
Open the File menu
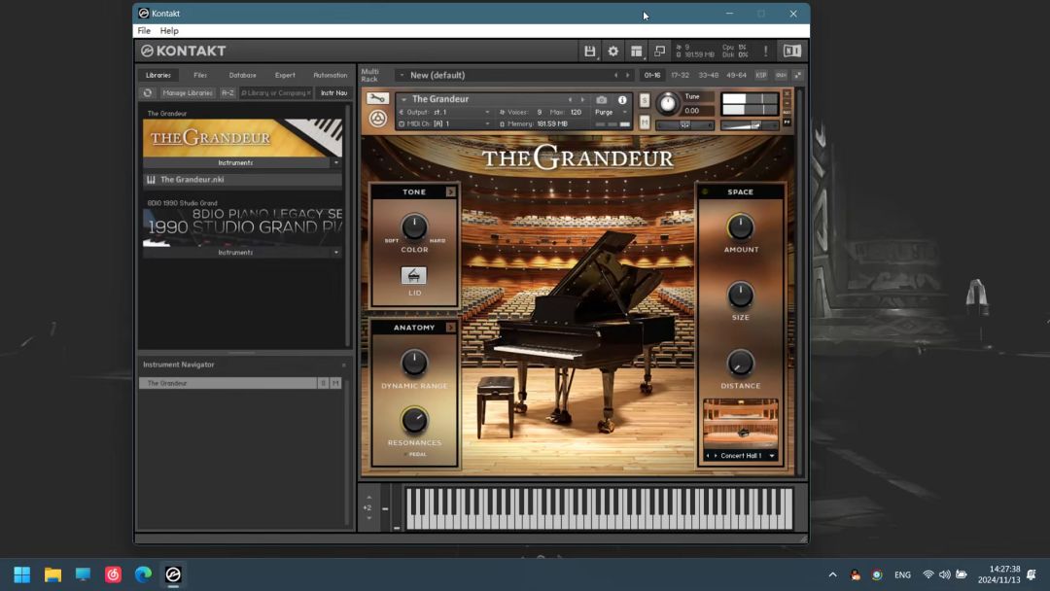[144, 31]
